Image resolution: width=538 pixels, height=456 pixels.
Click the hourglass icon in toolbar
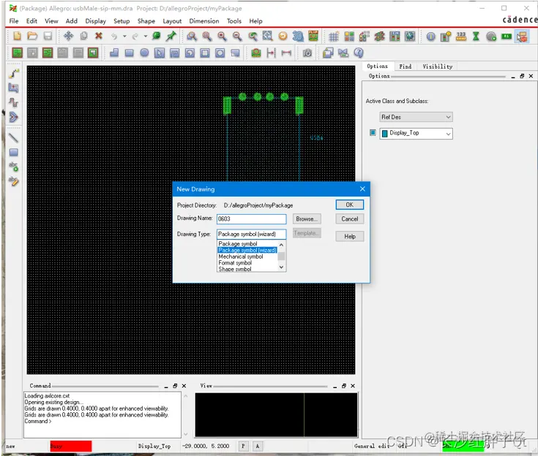pos(476,36)
